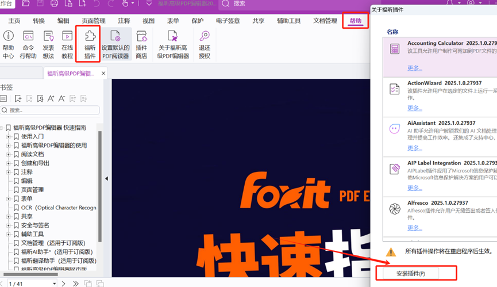
Task: Select the 福昕翻译助手 bookmark
Action: coord(59,261)
